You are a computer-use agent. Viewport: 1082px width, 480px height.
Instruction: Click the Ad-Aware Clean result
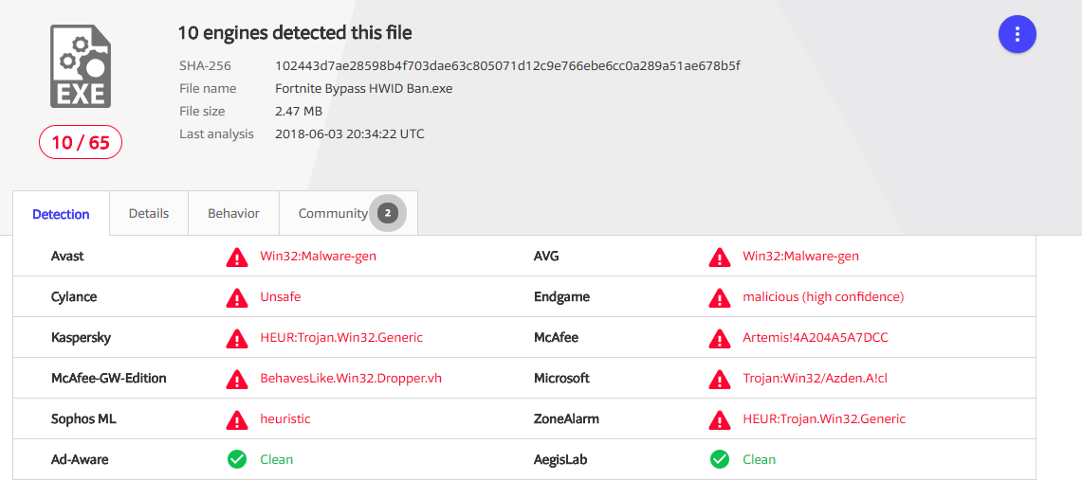(276, 459)
